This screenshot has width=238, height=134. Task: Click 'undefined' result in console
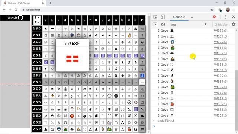[165, 121]
